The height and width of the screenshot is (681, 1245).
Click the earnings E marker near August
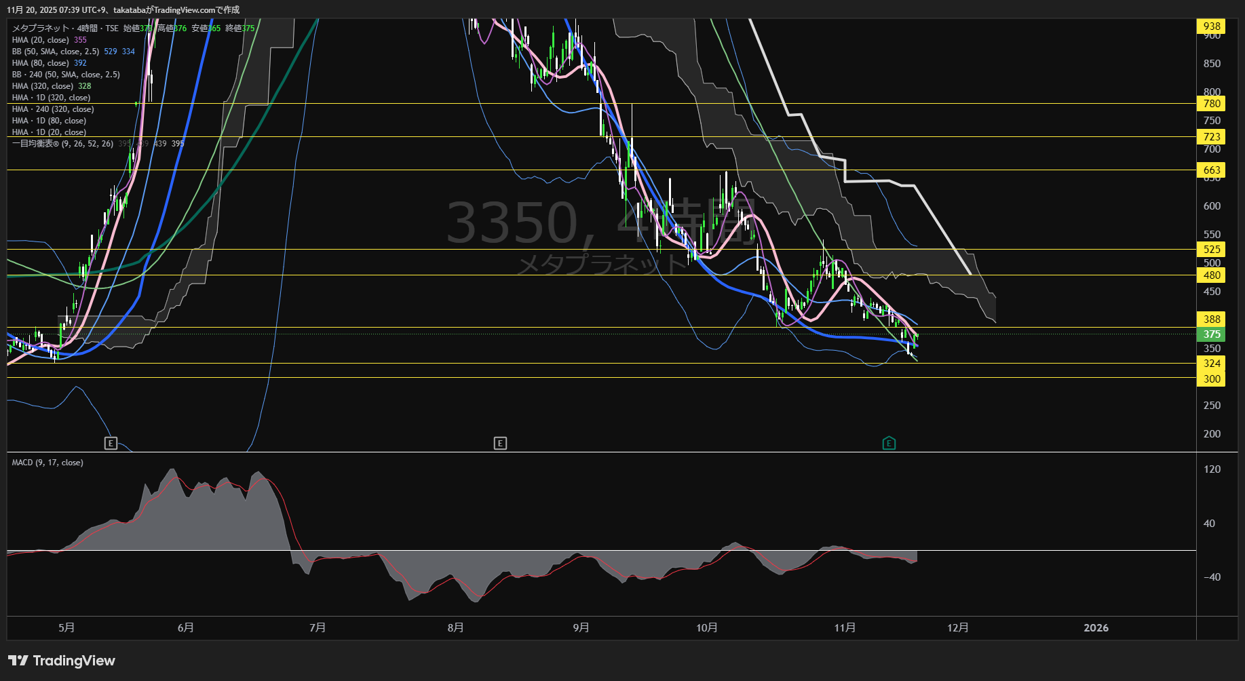point(500,443)
